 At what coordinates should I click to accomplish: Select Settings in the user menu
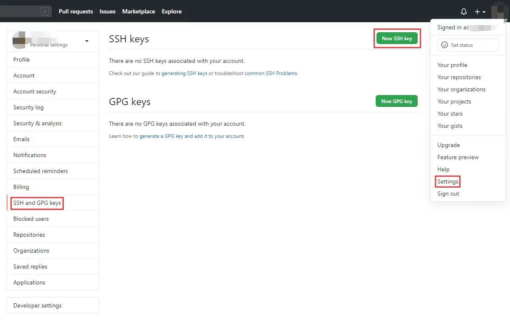pyautogui.click(x=447, y=182)
